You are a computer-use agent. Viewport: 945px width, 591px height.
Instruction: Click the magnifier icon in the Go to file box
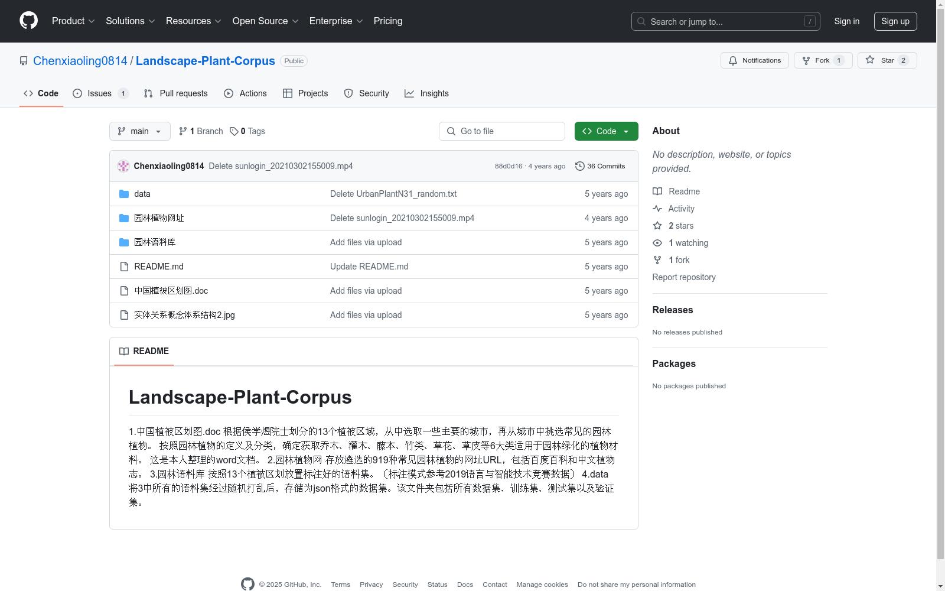tap(451, 131)
